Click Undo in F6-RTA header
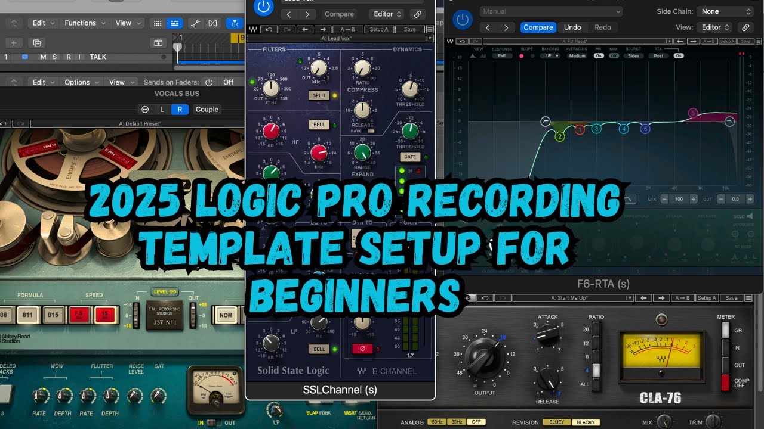This screenshot has height=429, width=764. point(572,27)
